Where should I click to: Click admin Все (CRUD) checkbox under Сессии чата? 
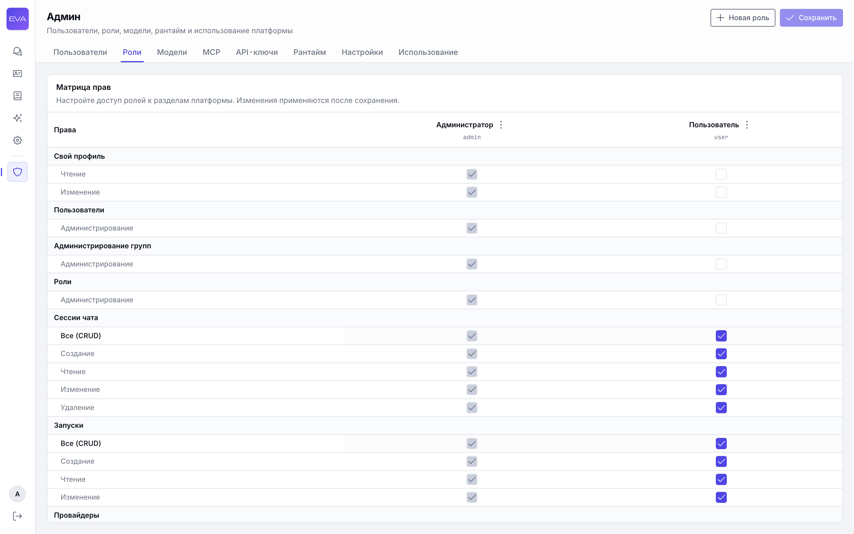coord(472,336)
